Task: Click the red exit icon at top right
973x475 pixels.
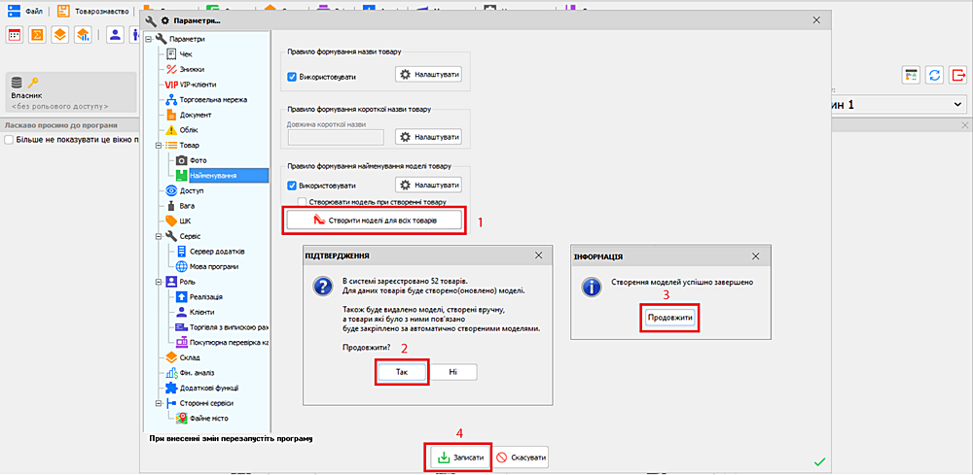Action: coord(958,75)
